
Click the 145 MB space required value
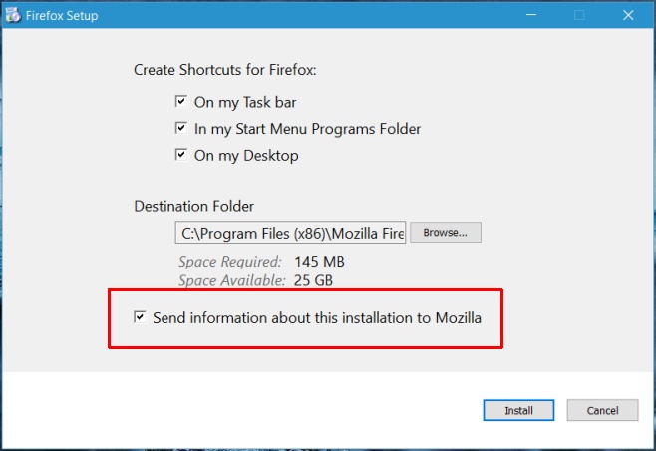(x=319, y=262)
